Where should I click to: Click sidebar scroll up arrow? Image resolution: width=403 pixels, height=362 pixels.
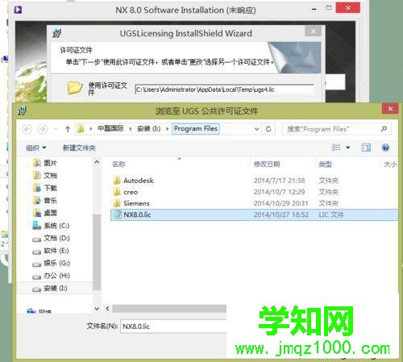(97, 162)
